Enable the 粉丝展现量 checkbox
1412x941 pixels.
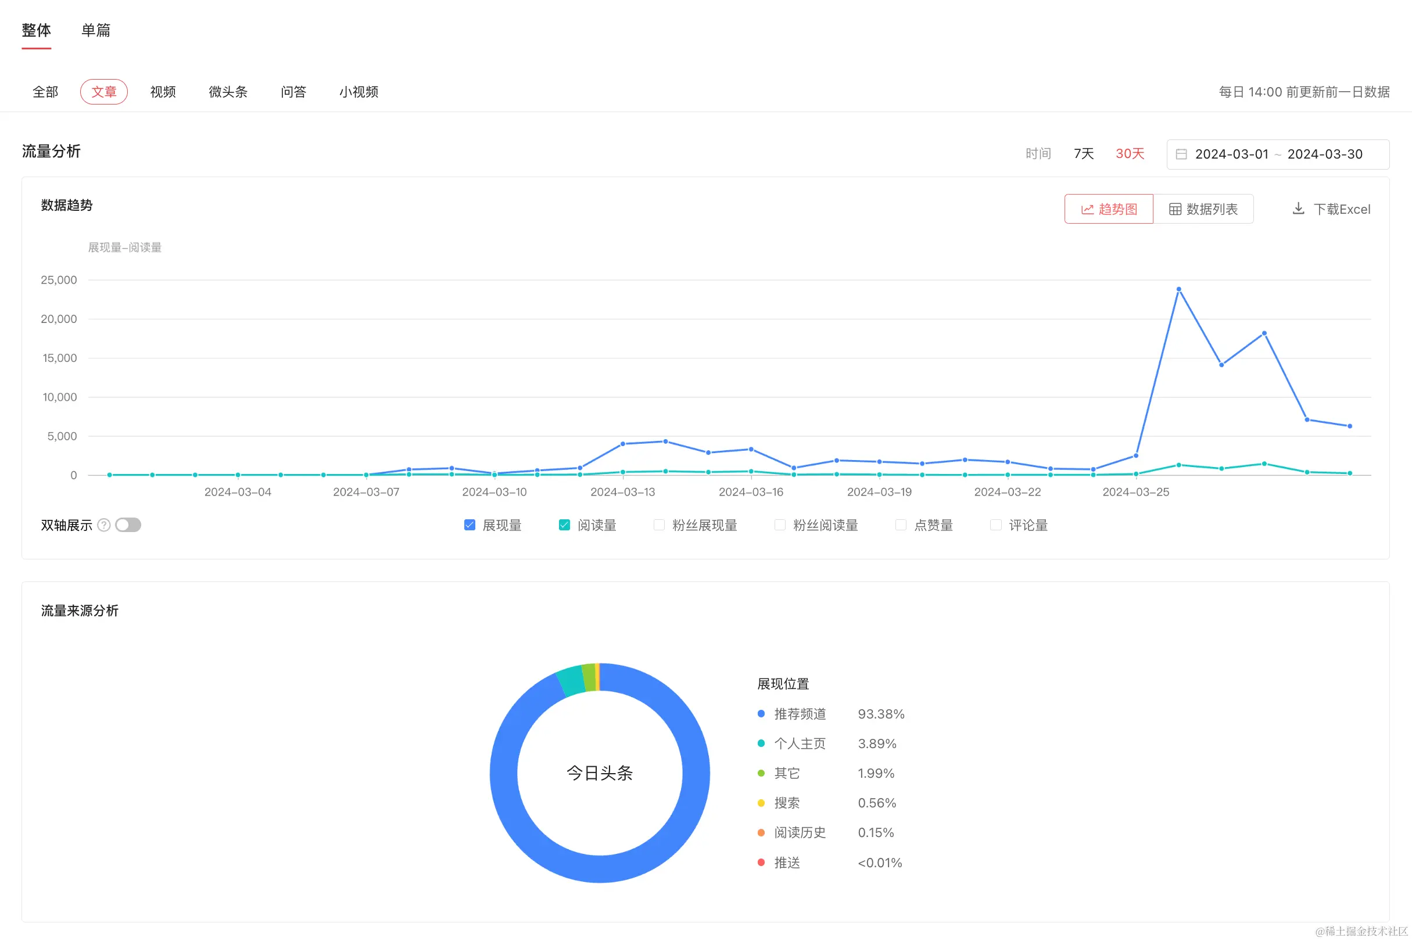(x=659, y=525)
